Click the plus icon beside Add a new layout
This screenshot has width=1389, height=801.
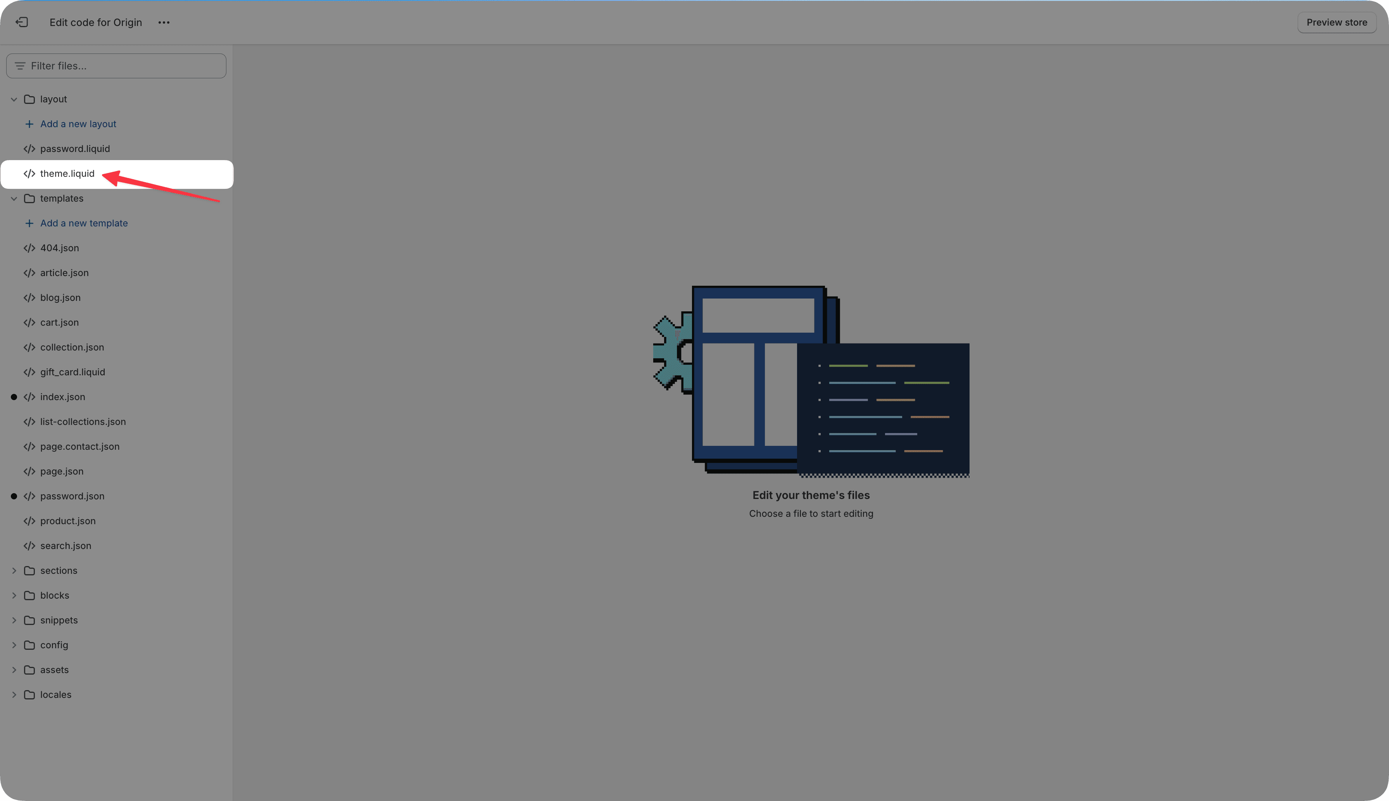point(29,124)
